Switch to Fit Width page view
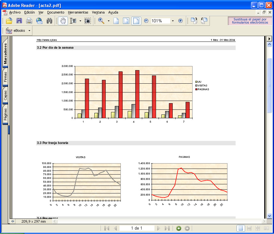The height and width of the screenshot is (234, 274). (136, 21)
